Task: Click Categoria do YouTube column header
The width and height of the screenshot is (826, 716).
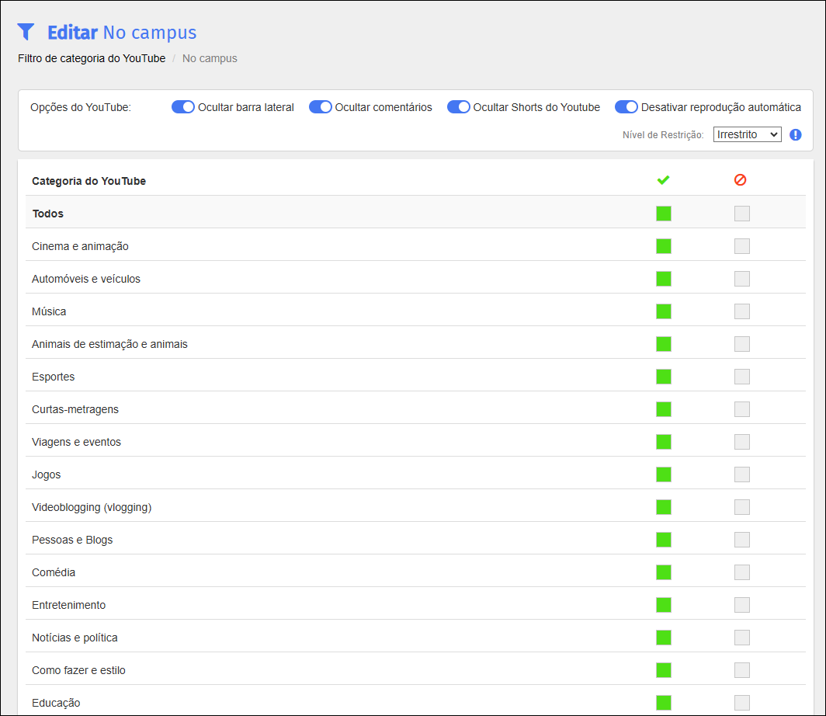Action: (89, 181)
